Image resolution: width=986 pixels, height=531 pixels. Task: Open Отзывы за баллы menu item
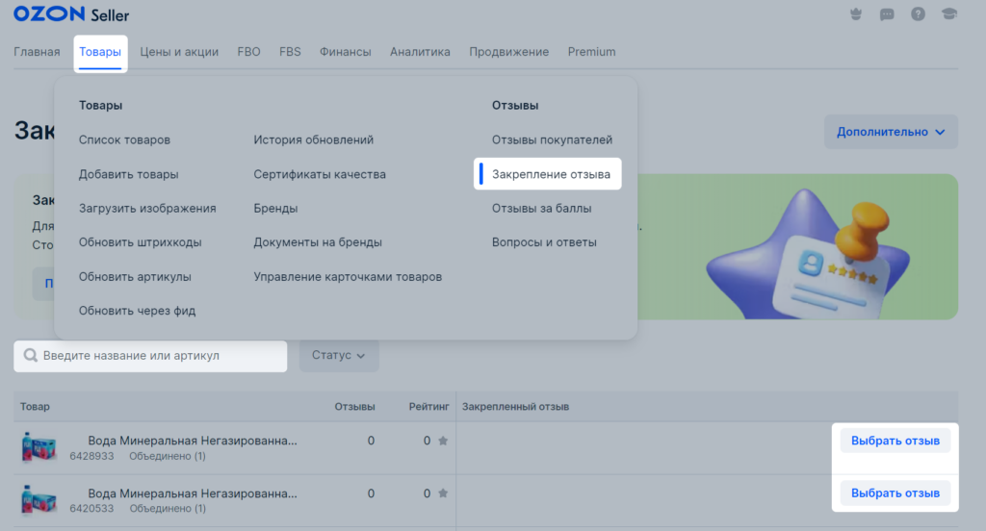[x=541, y=209]
